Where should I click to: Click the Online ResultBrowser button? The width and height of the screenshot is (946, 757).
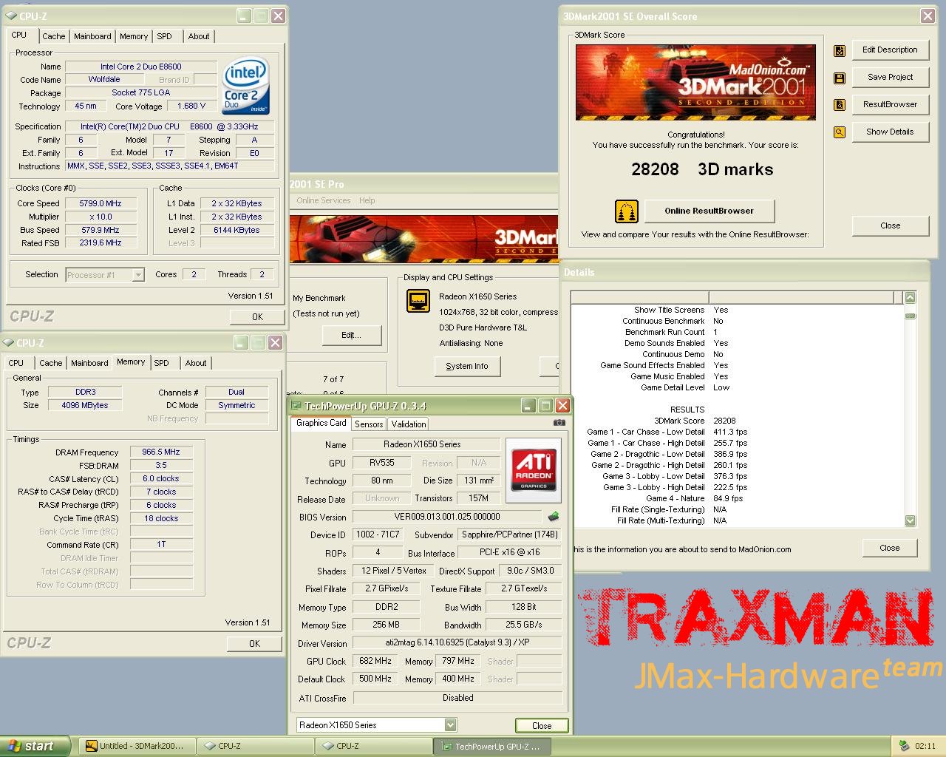coord(709,211)
